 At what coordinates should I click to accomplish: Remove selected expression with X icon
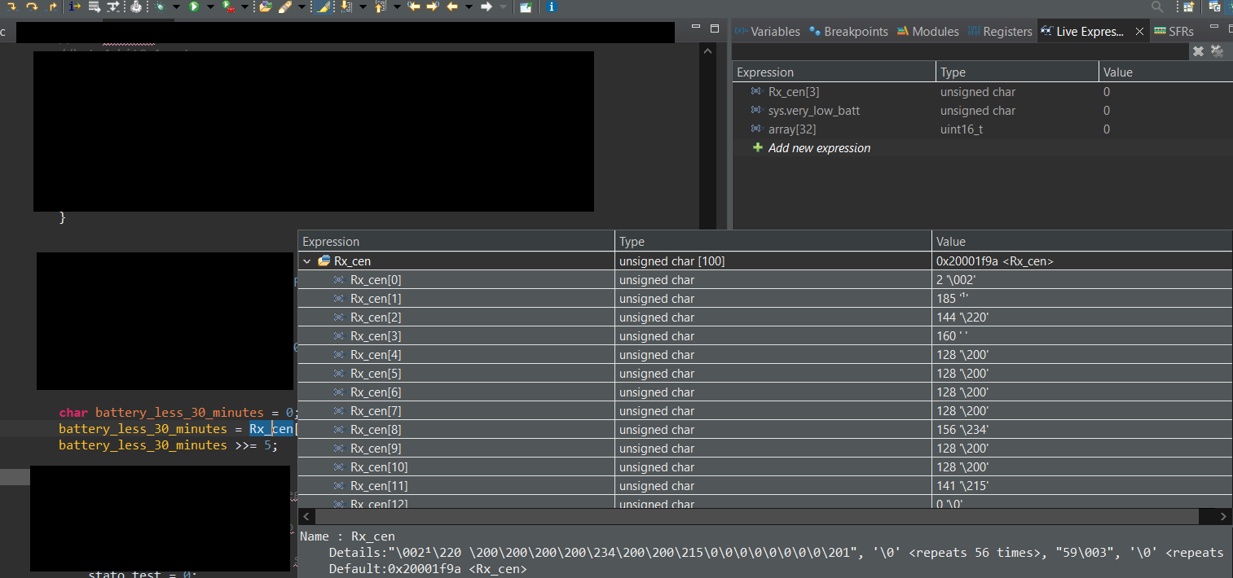tap(1198, 50)
